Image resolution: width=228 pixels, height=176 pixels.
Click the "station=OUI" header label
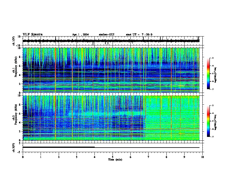[107, 35]
